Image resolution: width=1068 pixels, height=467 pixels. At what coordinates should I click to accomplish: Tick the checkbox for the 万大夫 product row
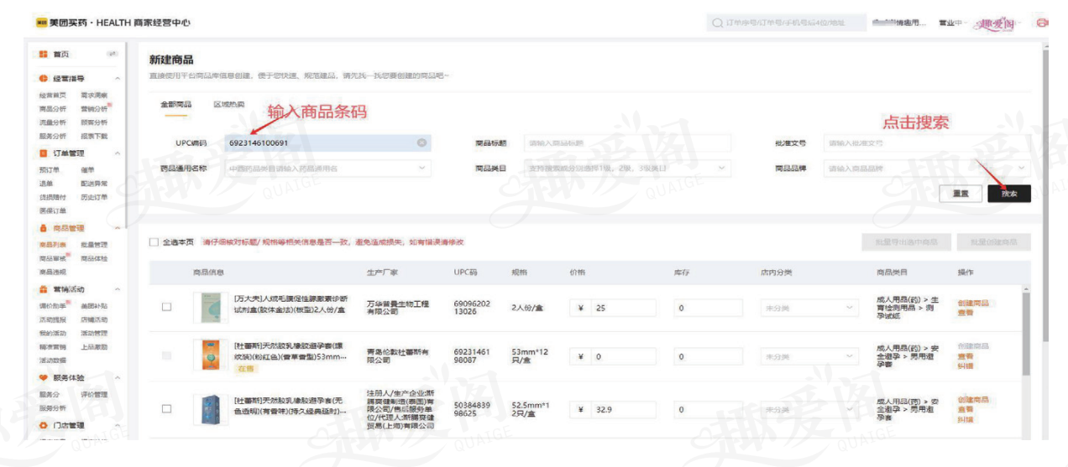click(166, 308)
